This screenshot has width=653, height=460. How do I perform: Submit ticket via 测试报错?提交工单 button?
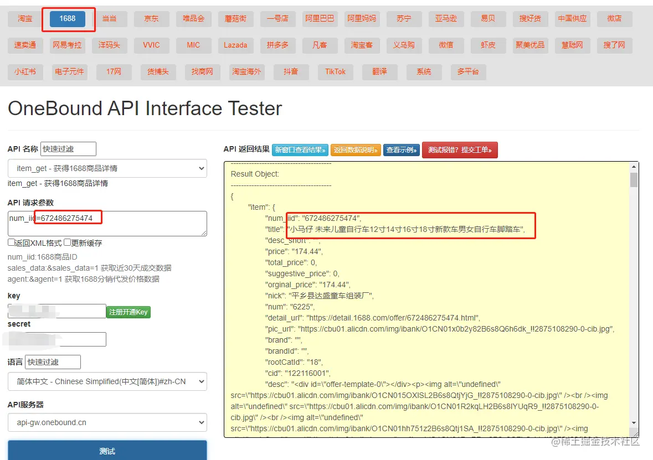[460, 150]
